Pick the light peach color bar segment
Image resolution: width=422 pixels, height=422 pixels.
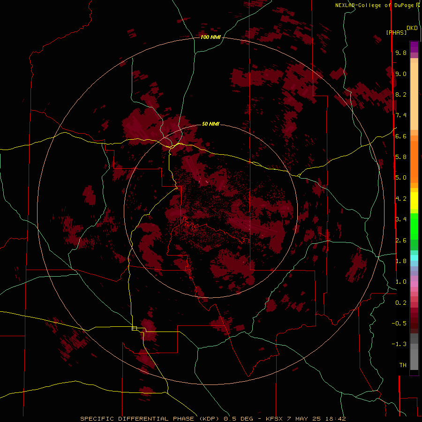414,96
